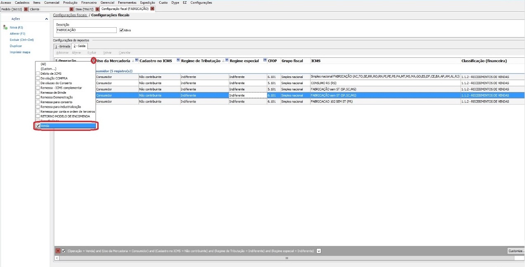Click the Imprimir mapa action link
This screenshot has height=267, width=525.
tap(20, 52)
